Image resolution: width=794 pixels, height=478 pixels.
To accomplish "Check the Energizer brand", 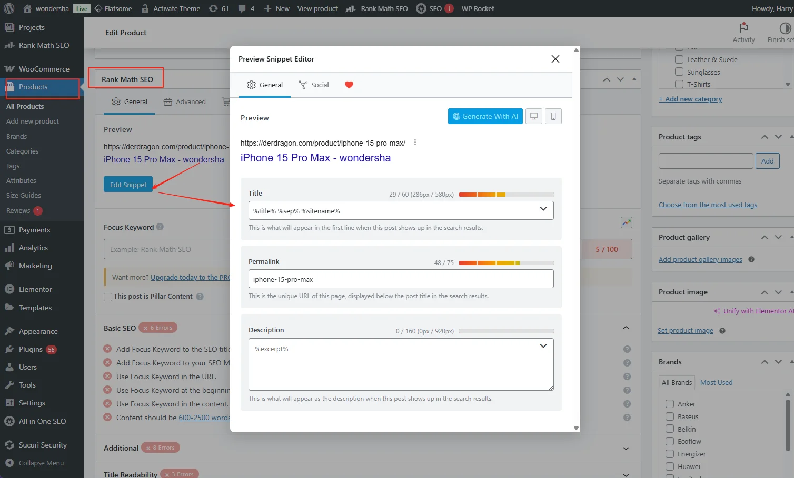I will pyautogui.click(x=670, y=454).
